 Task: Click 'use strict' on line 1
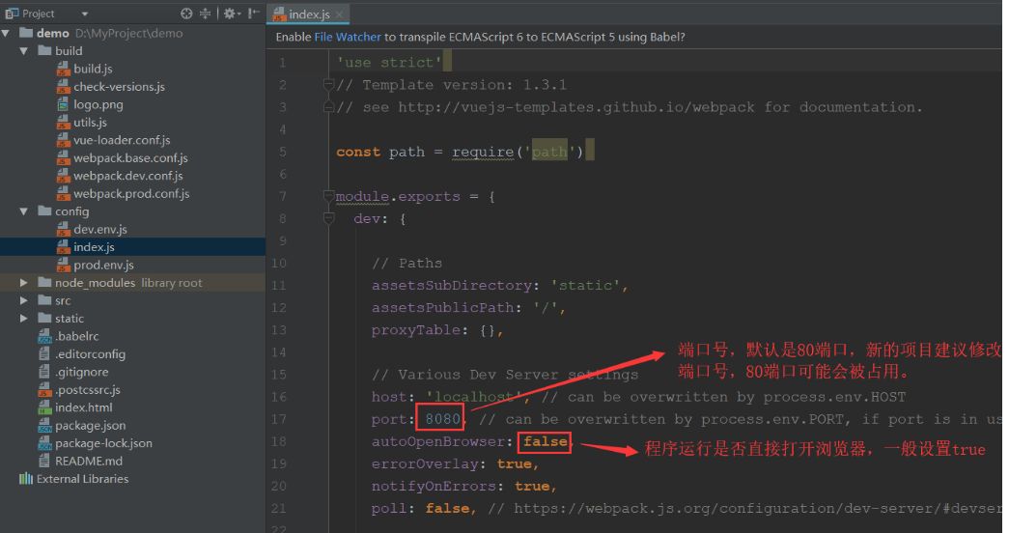[389, 63]
